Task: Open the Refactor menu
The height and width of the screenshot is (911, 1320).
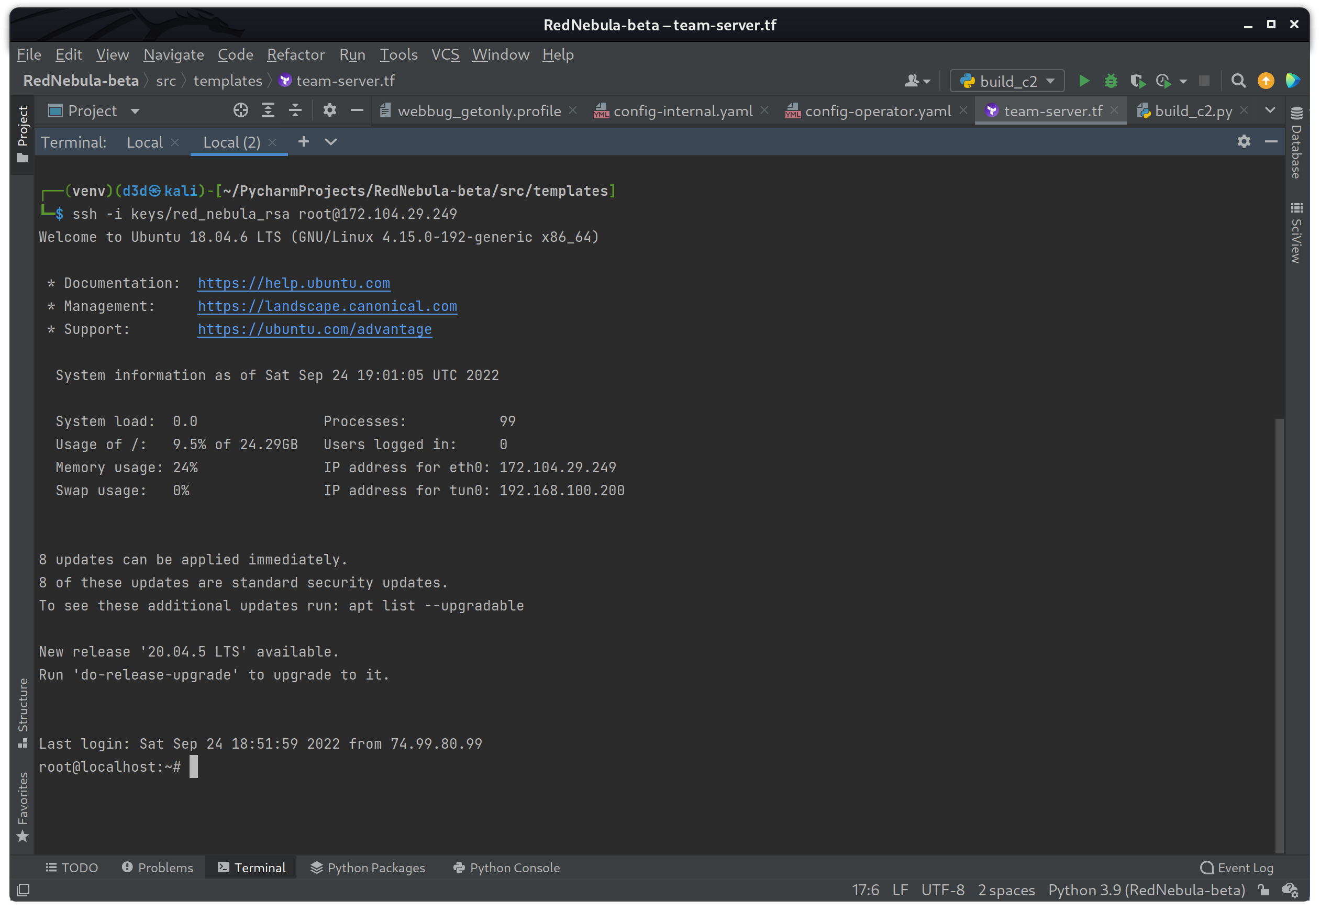Action: pyautogui.click(x=296, y=54)
